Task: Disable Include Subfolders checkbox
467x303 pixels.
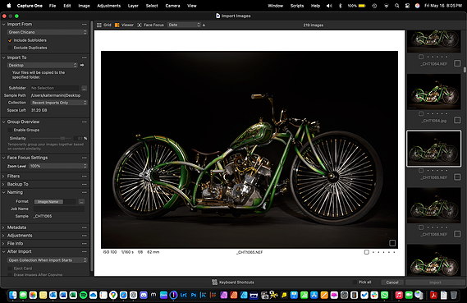Action: tap(10, 40)
